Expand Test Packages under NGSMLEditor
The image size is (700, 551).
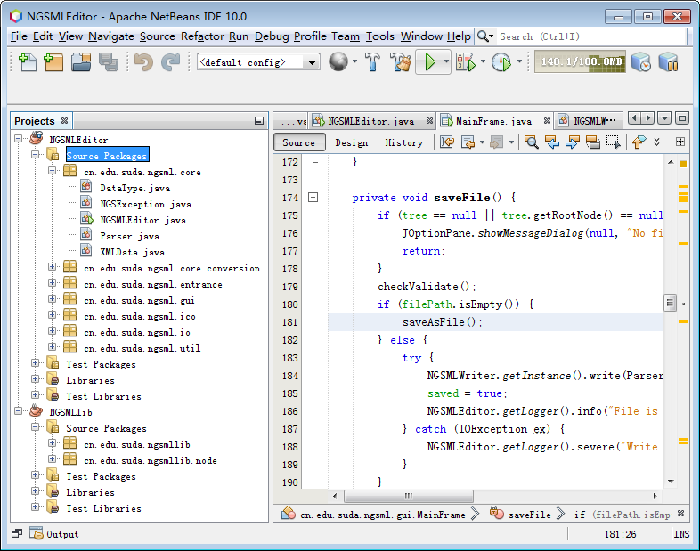[x=36, y=363]
